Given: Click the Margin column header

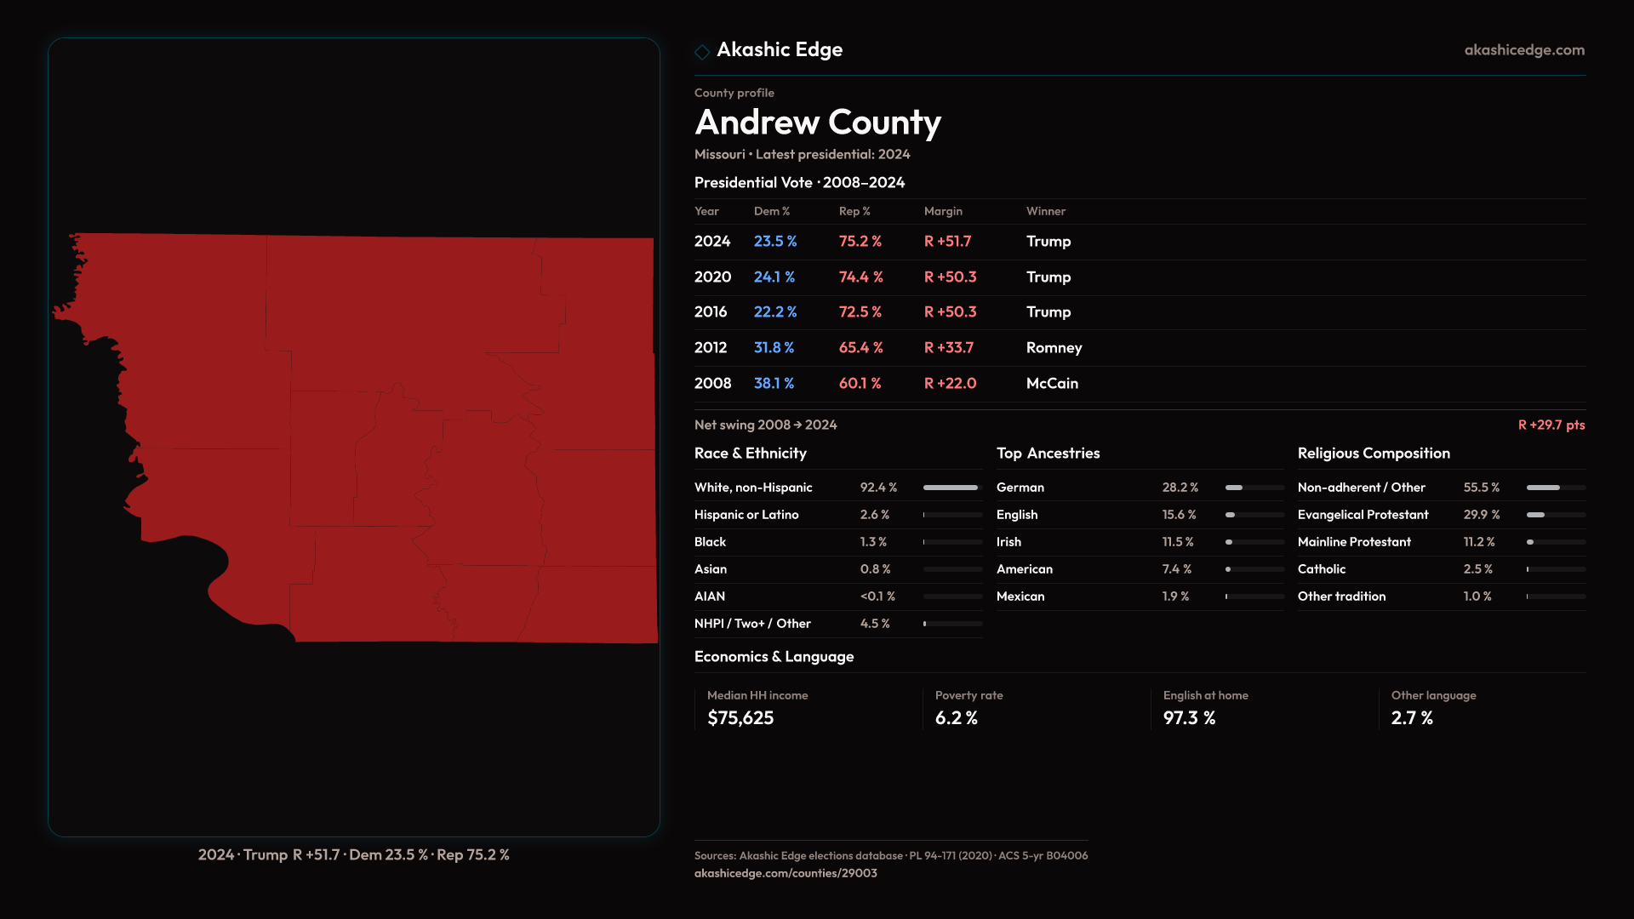Looking at the screenshot, I should tap(943, 211).
